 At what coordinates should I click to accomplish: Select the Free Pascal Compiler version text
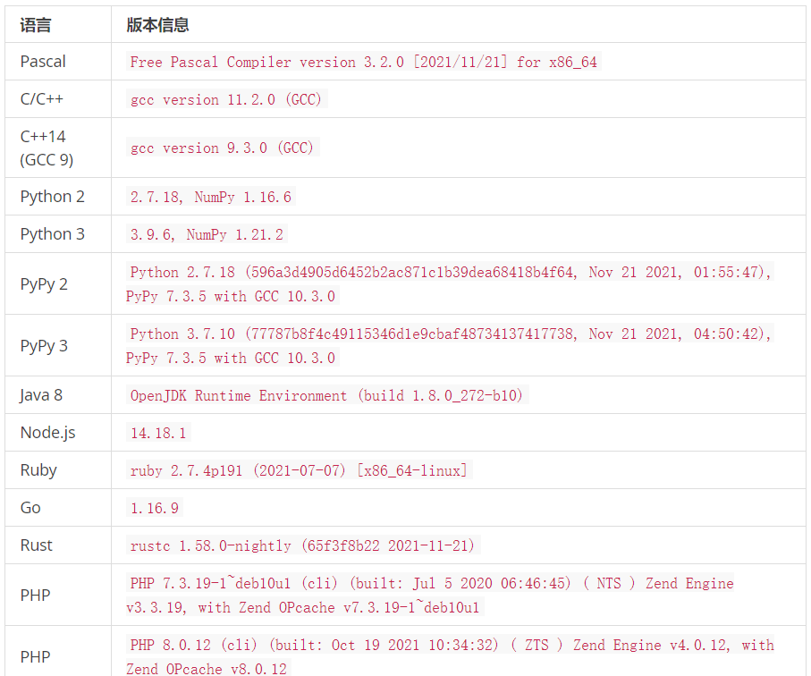[x=363, y=62]
